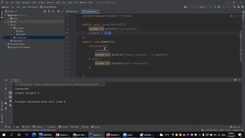Open Search Everywhere magnifier in toolbar
This screenshot has width=245, height=138.
click(234, 7)
